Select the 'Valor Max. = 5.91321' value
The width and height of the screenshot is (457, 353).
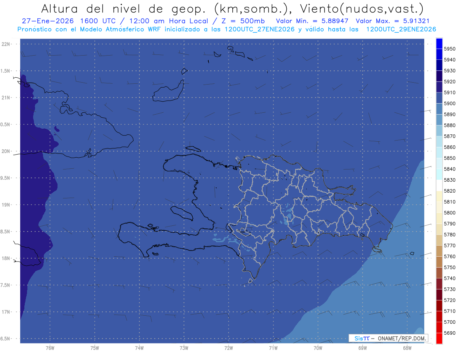point(392,21)
